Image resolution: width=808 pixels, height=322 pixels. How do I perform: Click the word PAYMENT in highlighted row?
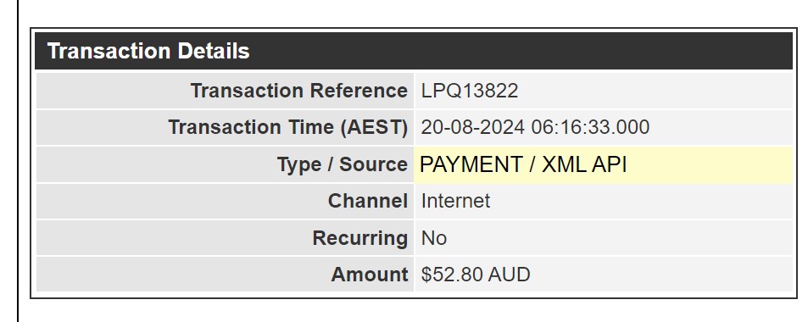tap(471, 164)
